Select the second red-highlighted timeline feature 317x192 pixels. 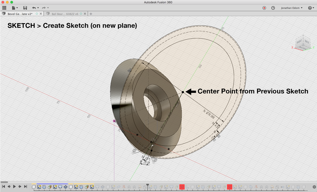tap(229, 187)
